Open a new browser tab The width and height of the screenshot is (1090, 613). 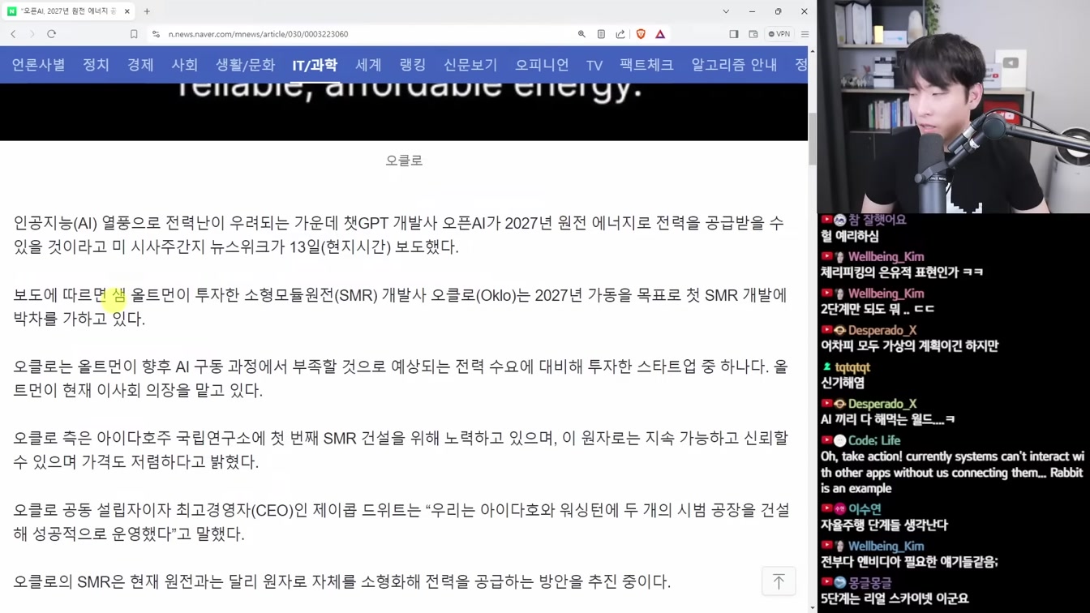[147, 11]
